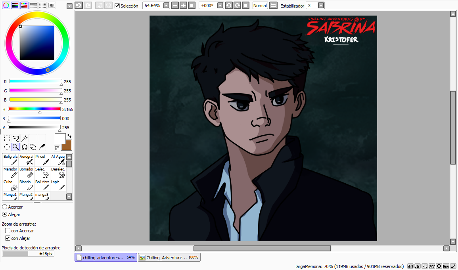The width and height of the screenshot is (458, 270).
Task: Toggle the Alt modifier key indicator
Action: pyautogui.click(x=425, y=266)
